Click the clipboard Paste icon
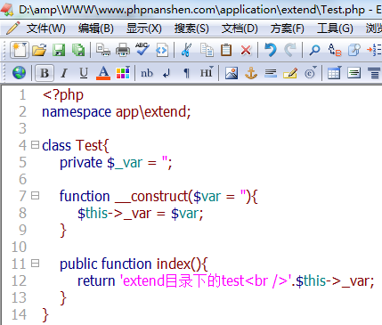 tap(226, 50)
